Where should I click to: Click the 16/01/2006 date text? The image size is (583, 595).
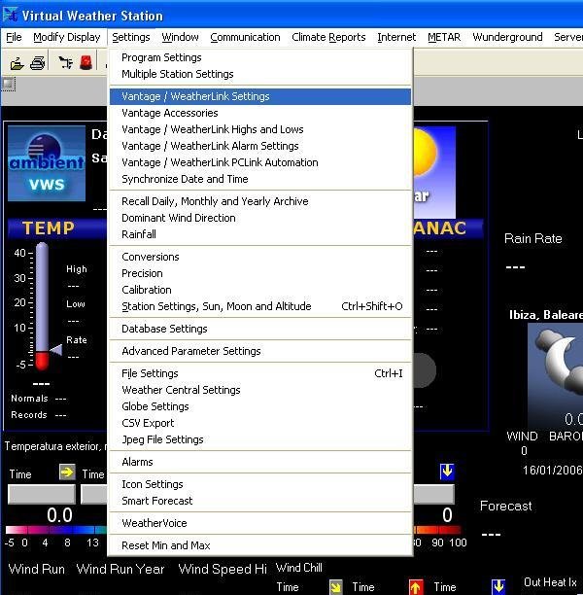tap(552, 471)
